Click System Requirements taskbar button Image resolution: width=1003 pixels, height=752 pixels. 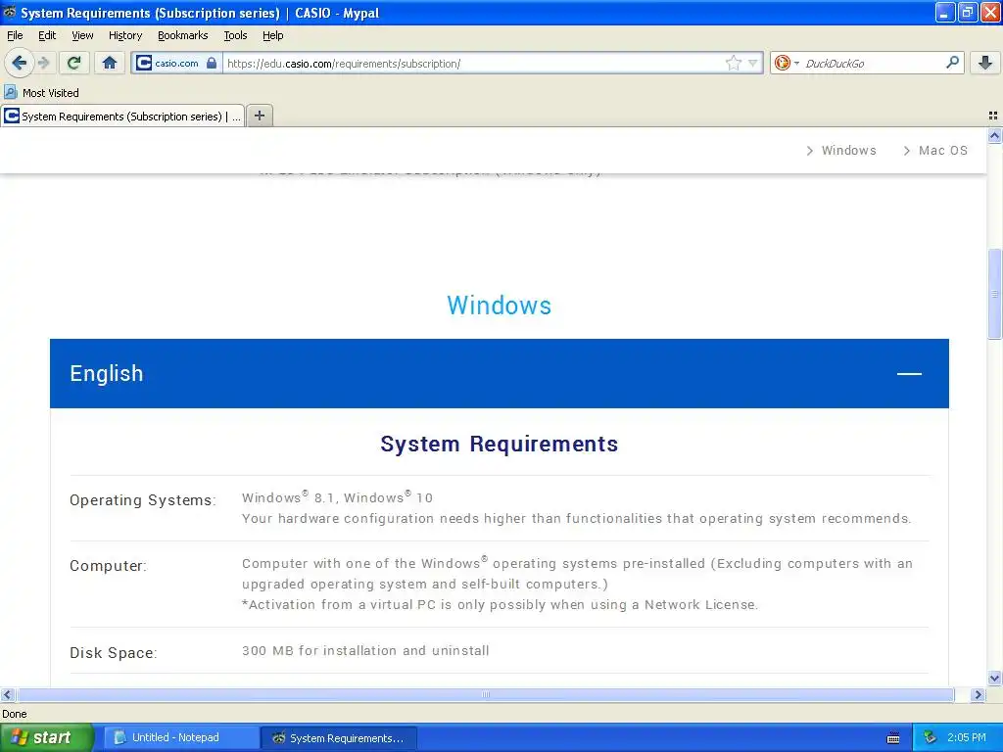339,738
